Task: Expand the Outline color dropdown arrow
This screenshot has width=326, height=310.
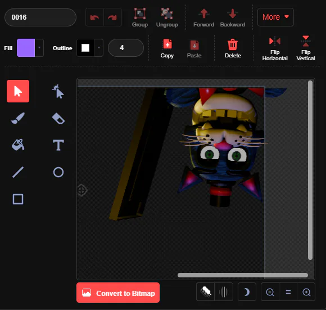Action: click(x=99, y=48)
